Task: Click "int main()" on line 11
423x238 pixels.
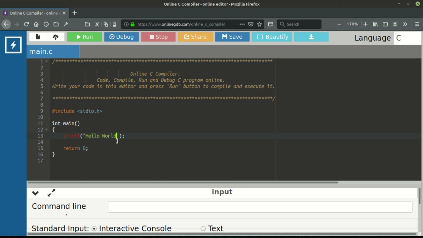Action: click(x=66, y=124)
